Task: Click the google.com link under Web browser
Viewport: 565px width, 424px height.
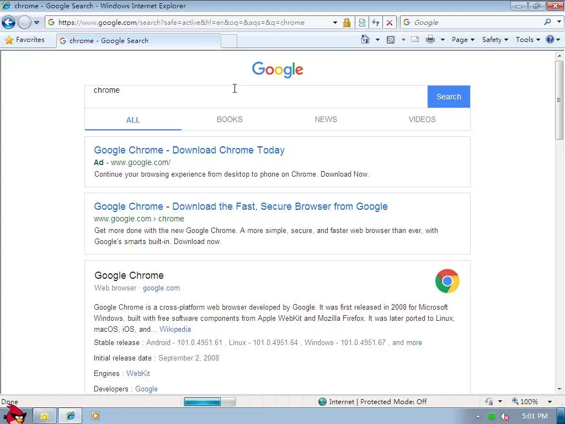Action: [x=161, y=288]
